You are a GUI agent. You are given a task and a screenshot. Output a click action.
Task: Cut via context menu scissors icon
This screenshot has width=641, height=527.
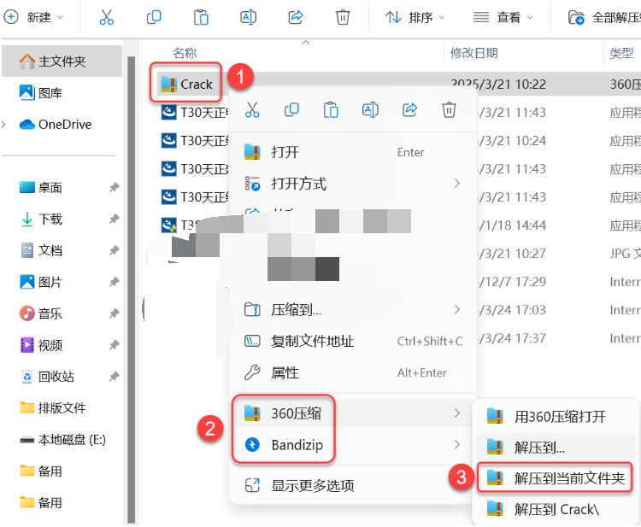252,110
